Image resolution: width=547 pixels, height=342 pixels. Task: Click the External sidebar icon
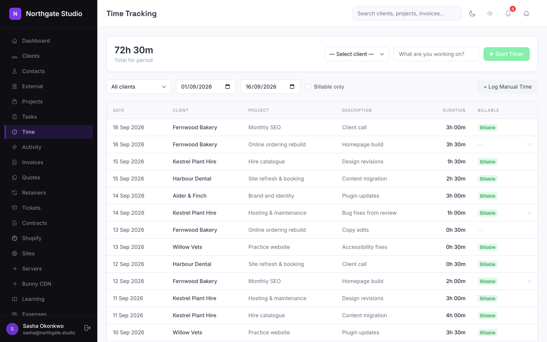[x=14, y=86]
